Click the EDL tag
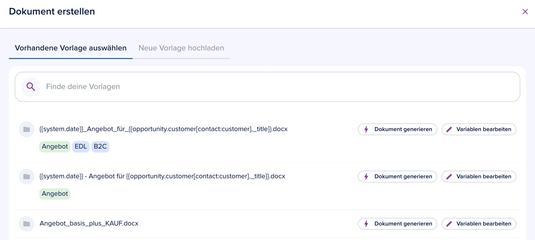The width and height of the screenshot is (535, 240). pyautogui.click(x=81, y=147)
